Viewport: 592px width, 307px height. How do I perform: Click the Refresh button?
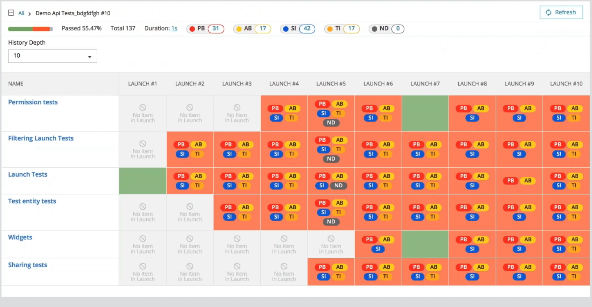(561, 12)
